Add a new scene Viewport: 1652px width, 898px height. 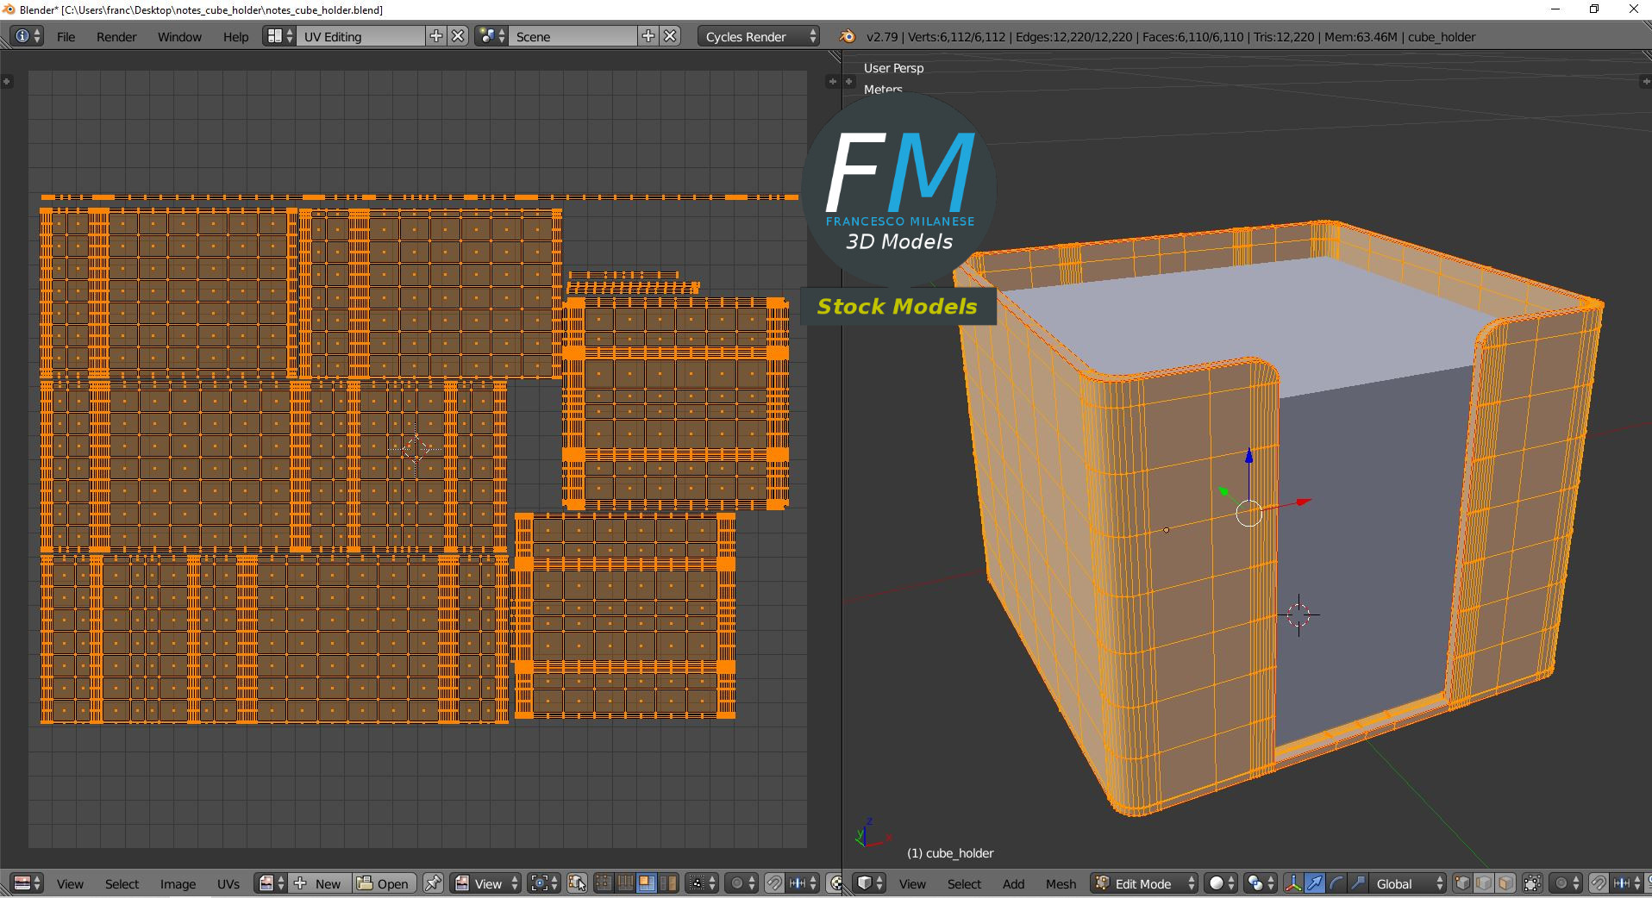pyautogui.click(x=648, y=36)
